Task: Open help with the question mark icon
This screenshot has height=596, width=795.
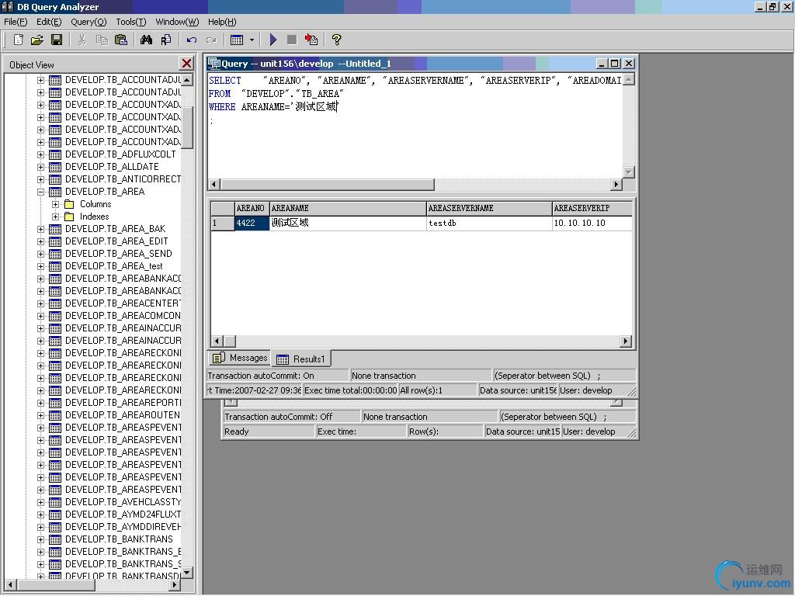Action: coord(336,40)
